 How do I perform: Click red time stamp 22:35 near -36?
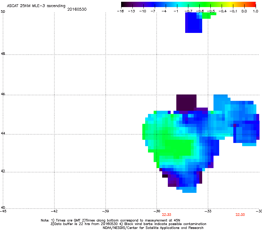(167, 215)
